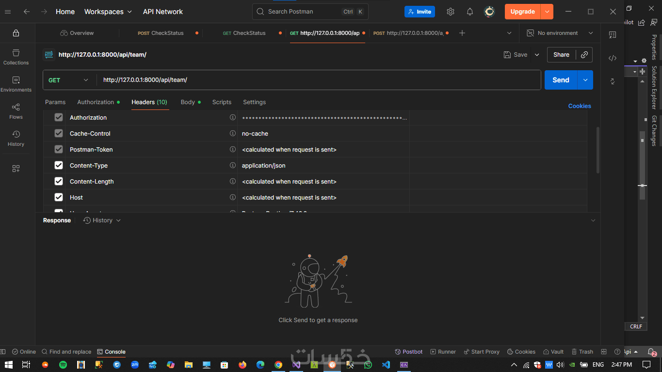
Task: Switch to the Body tab
Action: 191,102
